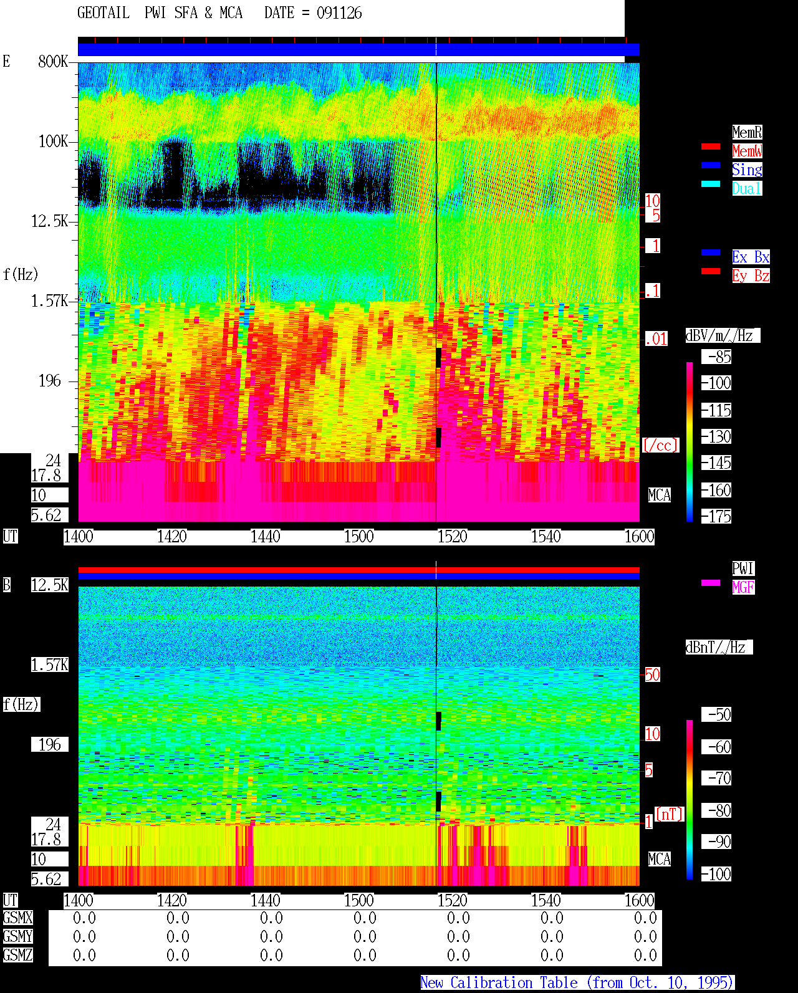
Task: Click the GEOTAIL PWI SFA & MCA title
Action: tap(160, 13)
